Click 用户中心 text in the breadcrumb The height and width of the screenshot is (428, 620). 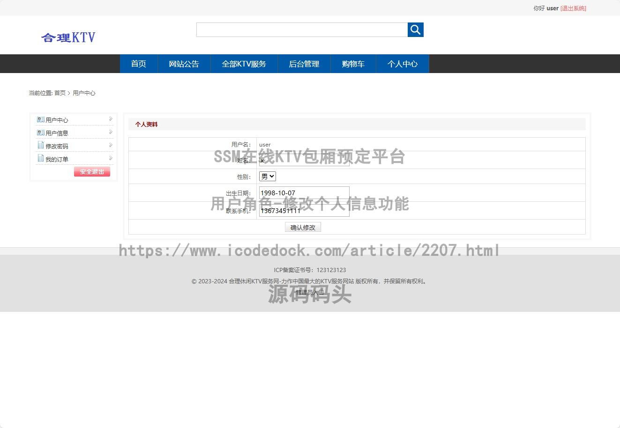point(84,93)
